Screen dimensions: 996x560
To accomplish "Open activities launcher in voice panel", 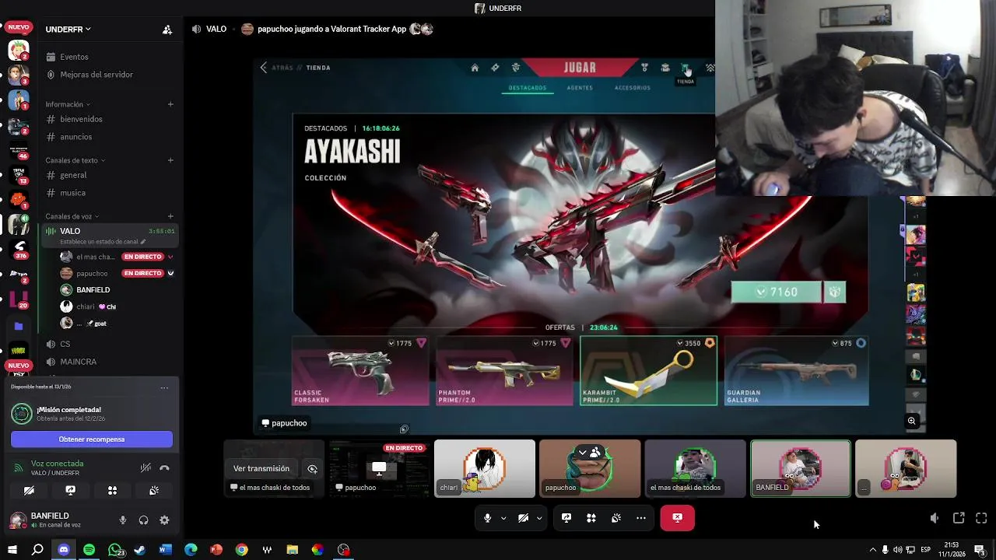I will click(x=112, y=491).
